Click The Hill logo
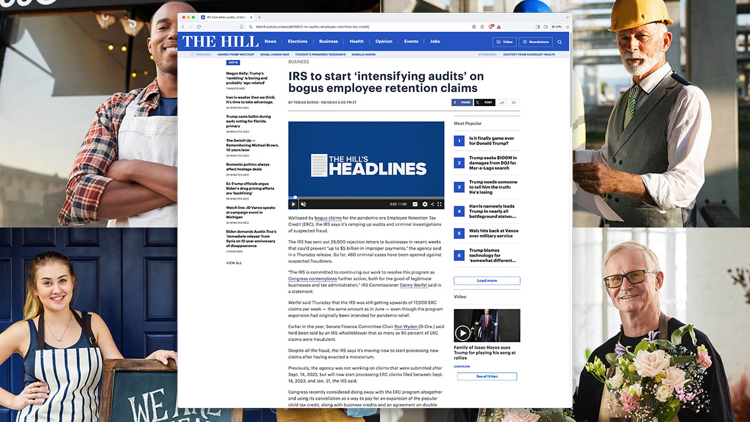This screenshot has width=750, height=422. click(220, 42)
